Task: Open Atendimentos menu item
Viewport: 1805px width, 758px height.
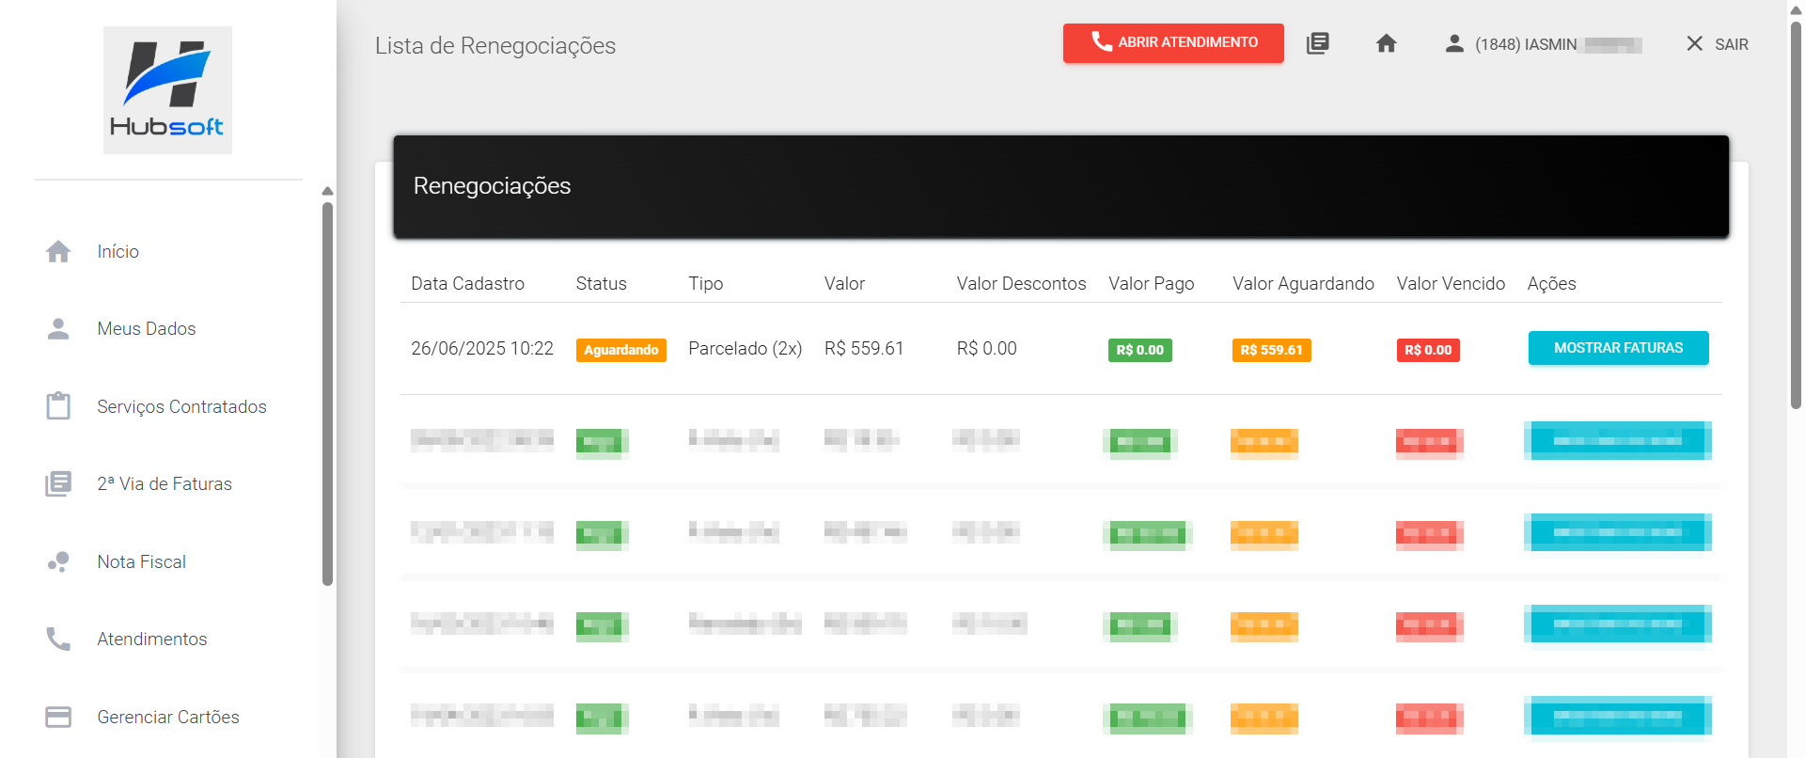Action: [152, 640]
